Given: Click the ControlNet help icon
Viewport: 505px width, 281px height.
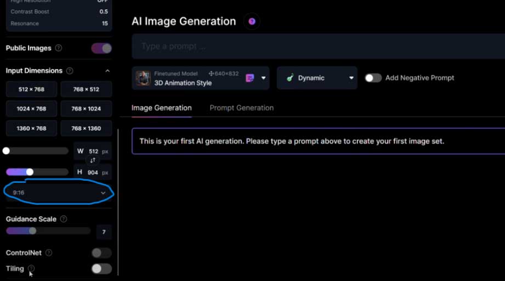Looking at the screenshot, I should [49, 253].
